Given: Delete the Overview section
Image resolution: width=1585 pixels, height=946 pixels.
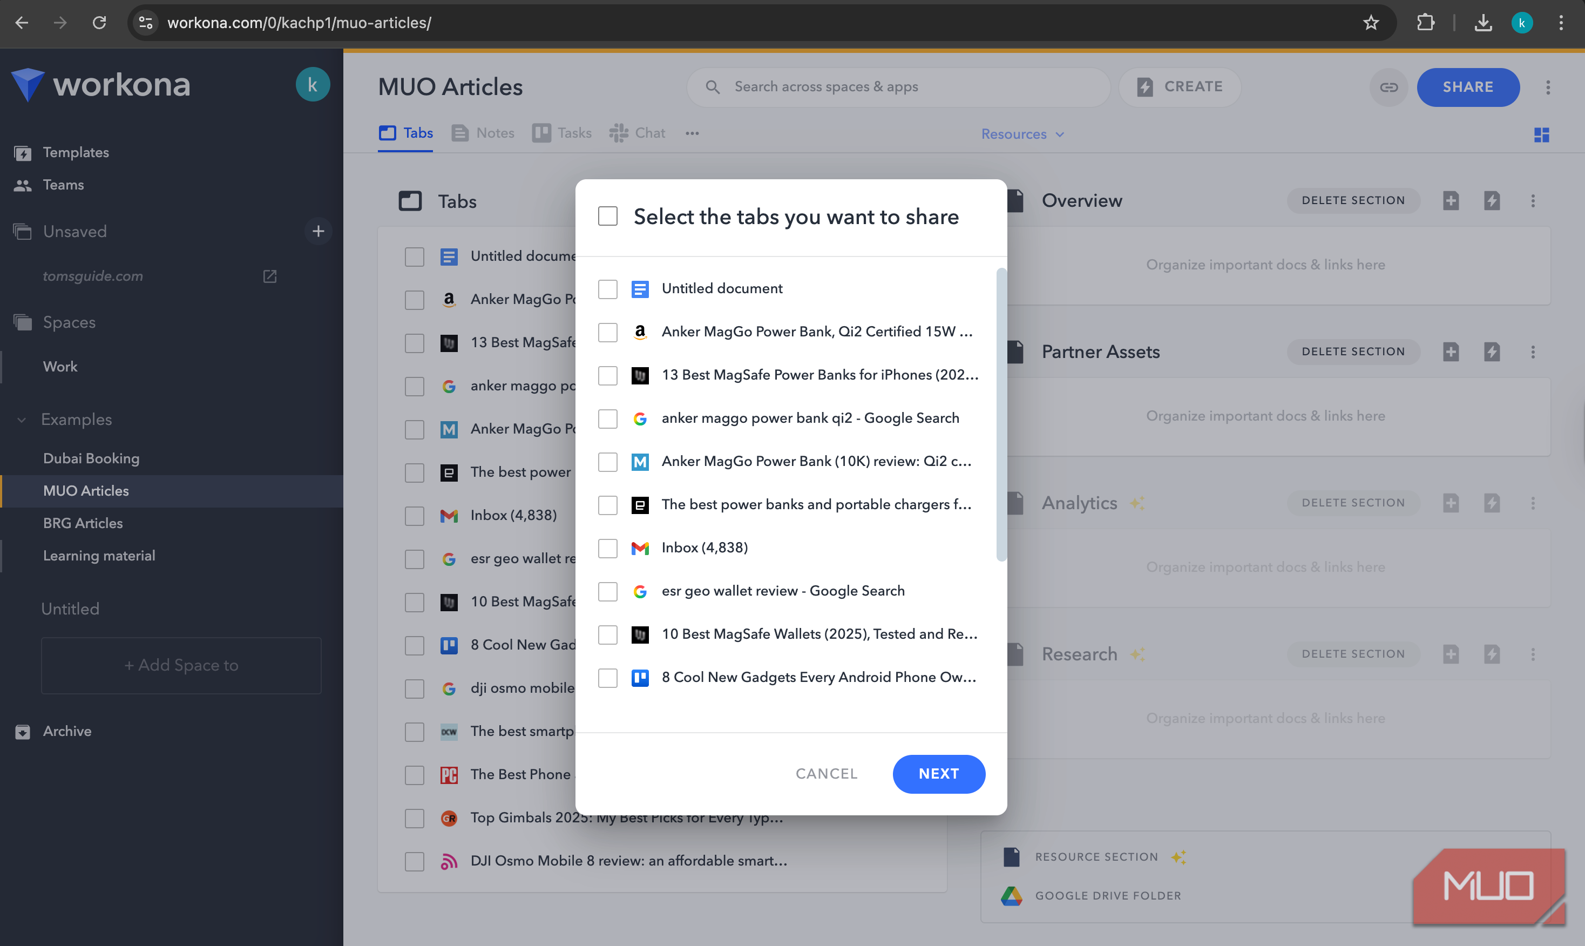Looking at the screenshot, I should [1352, 201].
